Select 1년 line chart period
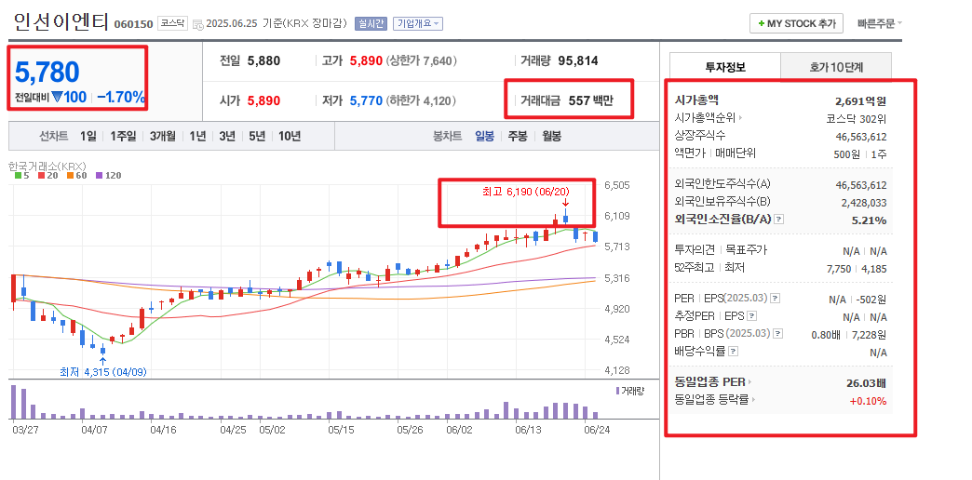The image size is (972, 480). coord(197,136)
